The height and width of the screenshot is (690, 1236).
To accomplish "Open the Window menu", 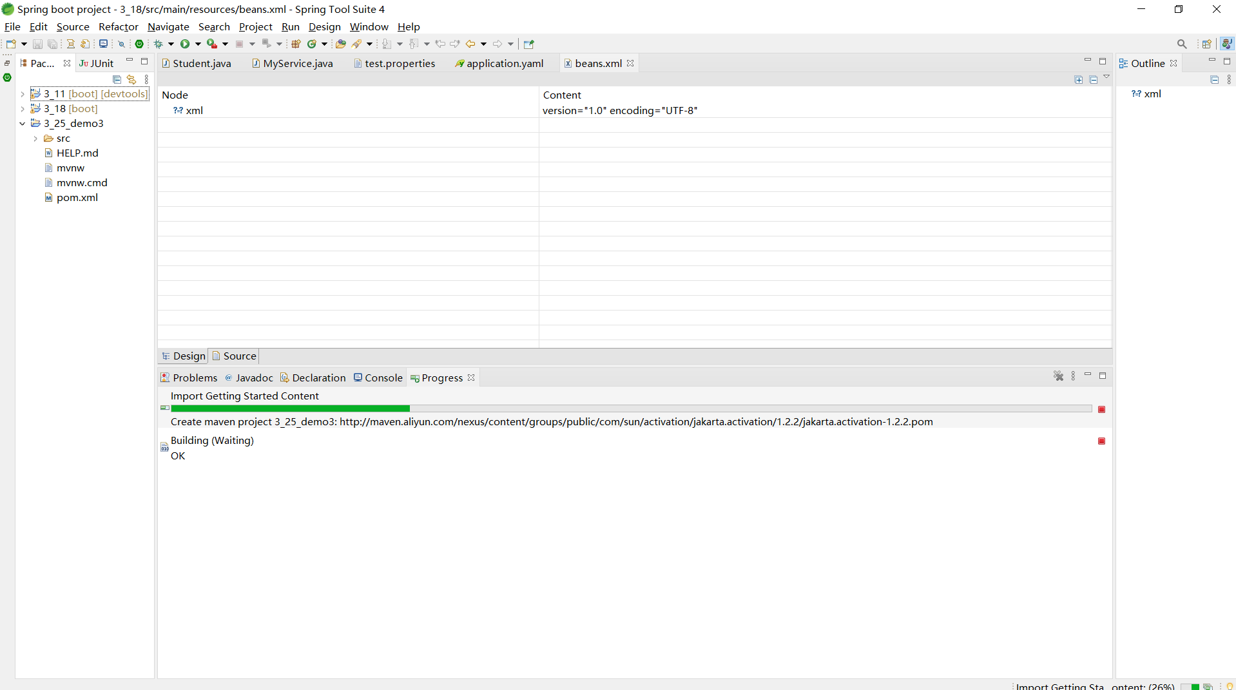I will click(369, 27).
